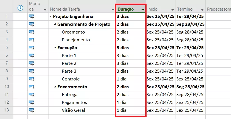Open the Duração column filter dropdown
231x119 pixels.
click(143, 10)
